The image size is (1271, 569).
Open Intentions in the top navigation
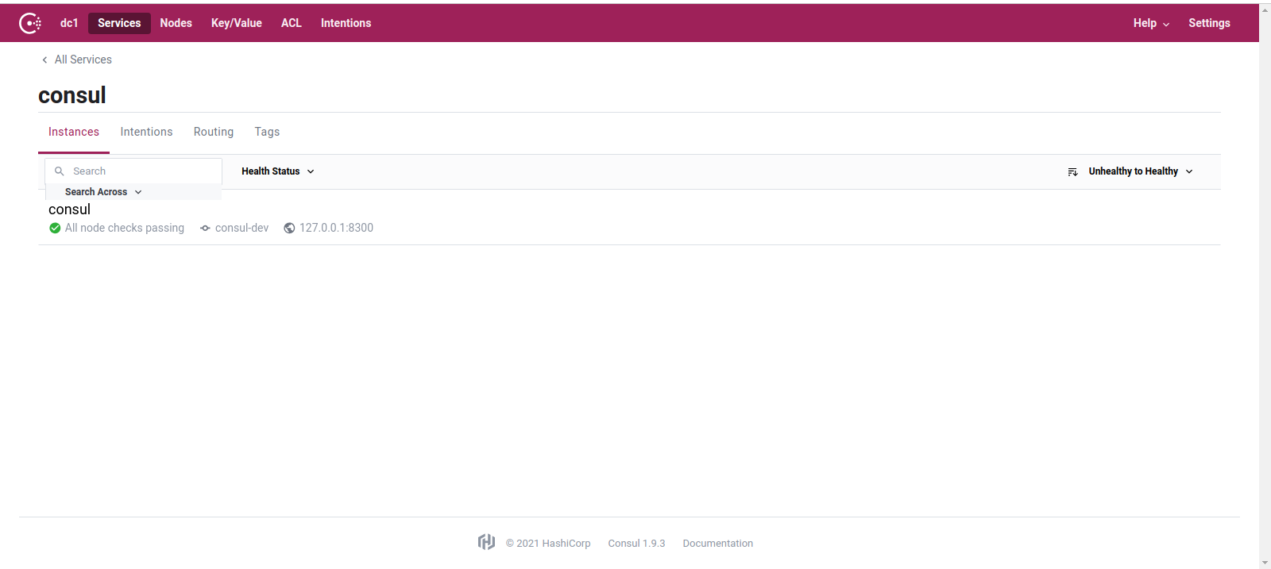(x=346, y=23)
